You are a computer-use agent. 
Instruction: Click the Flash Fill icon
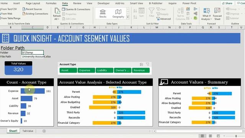[x=188, y=9]
